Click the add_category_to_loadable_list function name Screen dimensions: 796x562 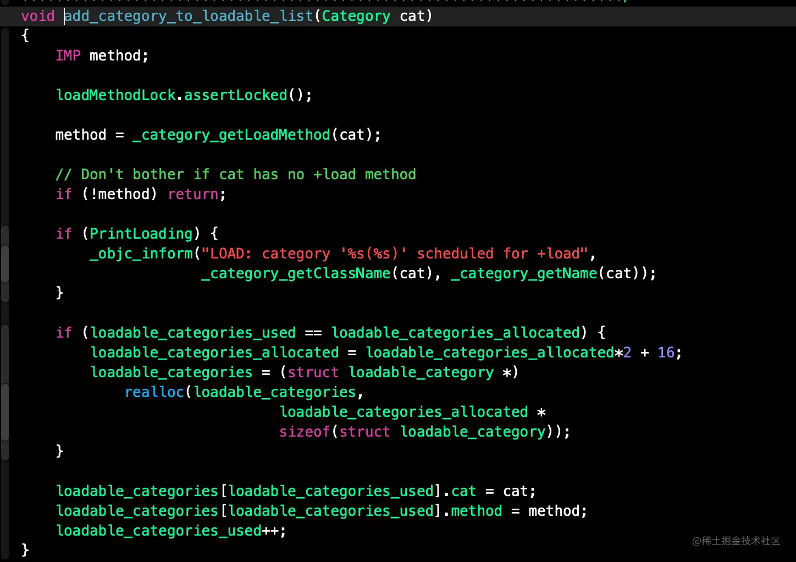click(x=189, y=16)
